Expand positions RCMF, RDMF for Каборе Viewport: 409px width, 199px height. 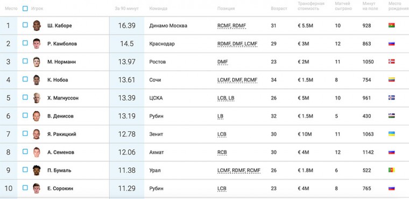tap(231, 26)
